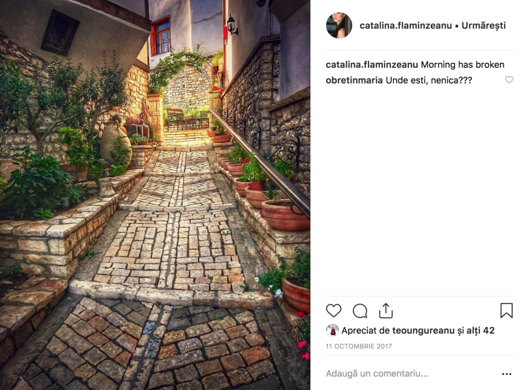The image size is (526, 390).
Task: Save the post with the bookmark icon
Action: click(506, 310)
